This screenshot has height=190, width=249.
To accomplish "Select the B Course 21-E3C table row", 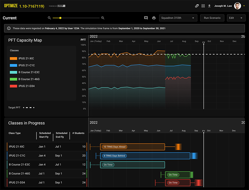I will coord(47,165).
